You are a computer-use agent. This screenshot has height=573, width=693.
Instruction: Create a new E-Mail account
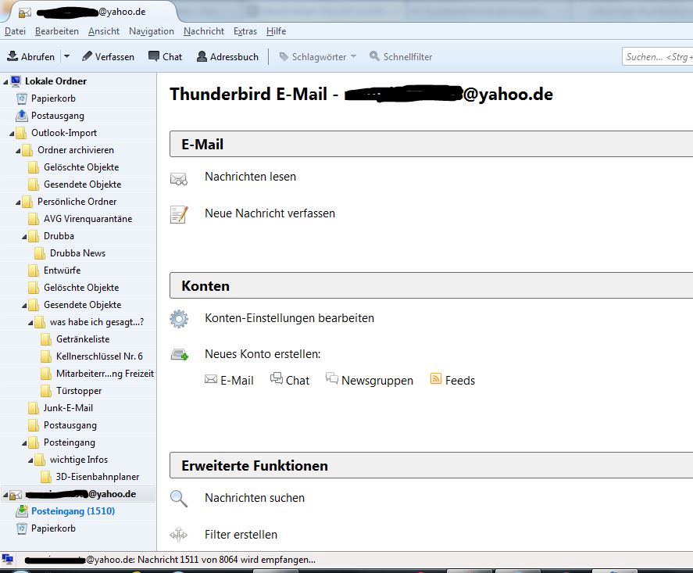tap(230, 380)
